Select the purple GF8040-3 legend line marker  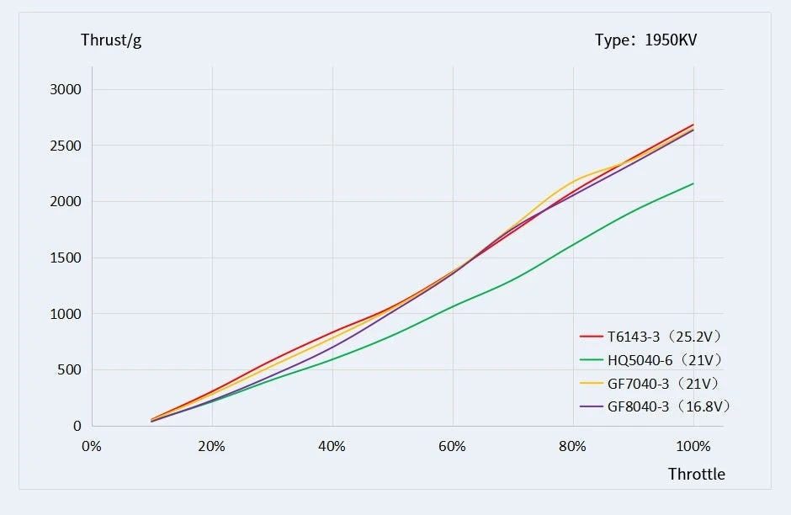[x=592, y=406]
